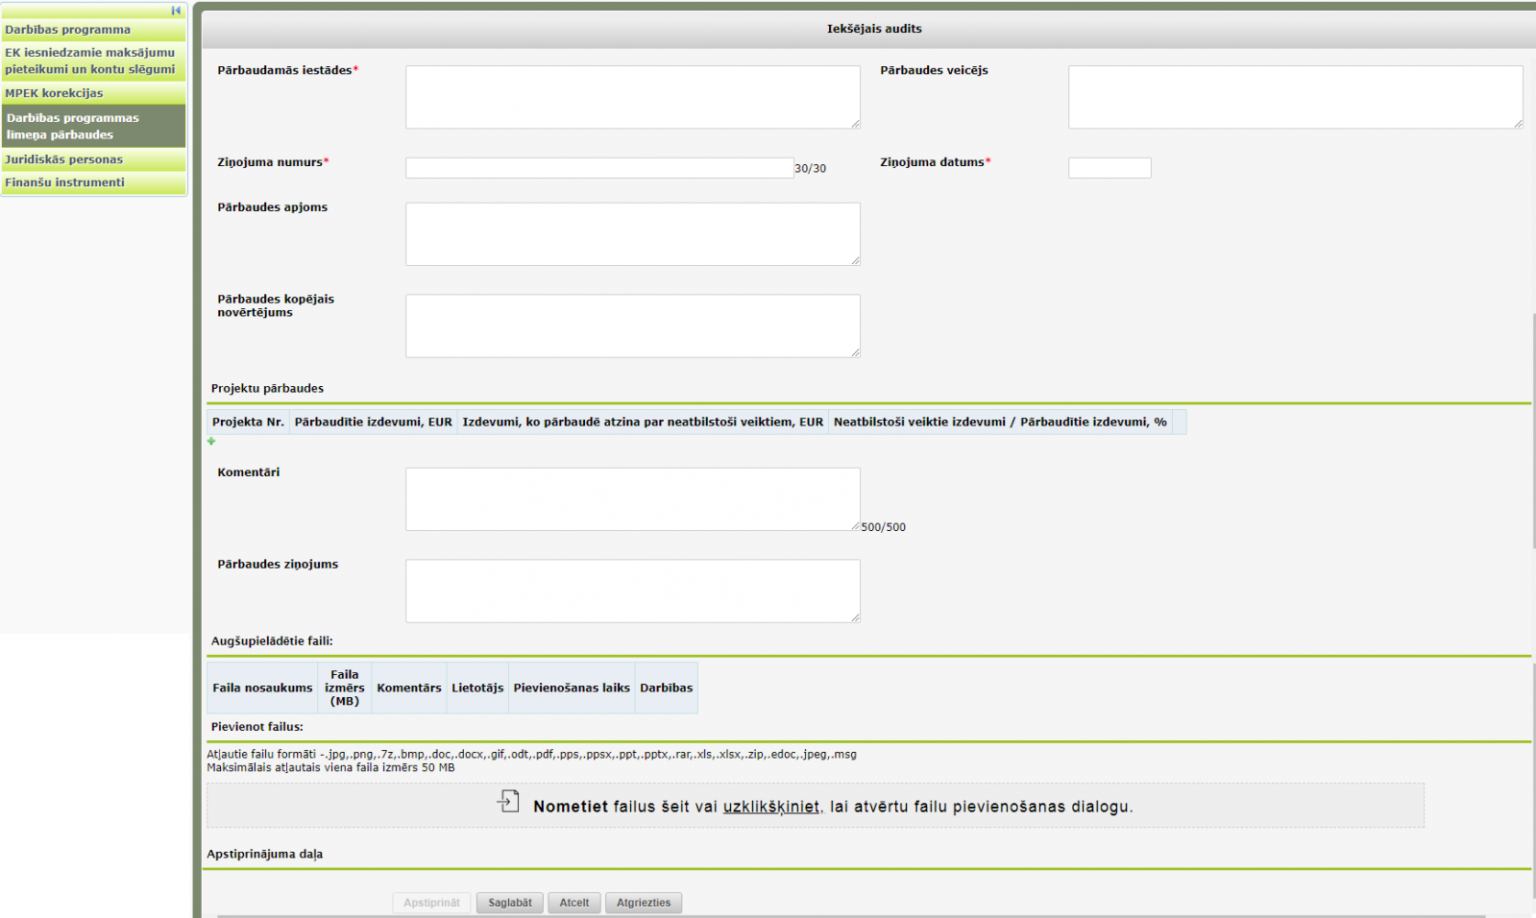This screenshot has height=918, width=1536.
Task: Click the Atgriezties button
Action: click(x=644, y=903)
